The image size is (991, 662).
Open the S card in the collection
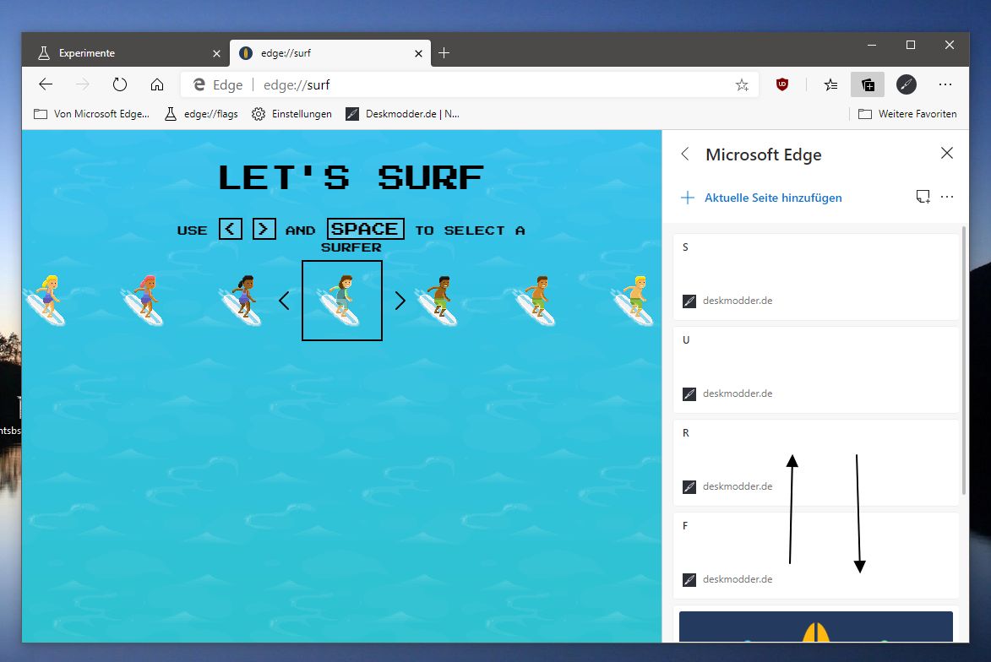pos(816,277)
